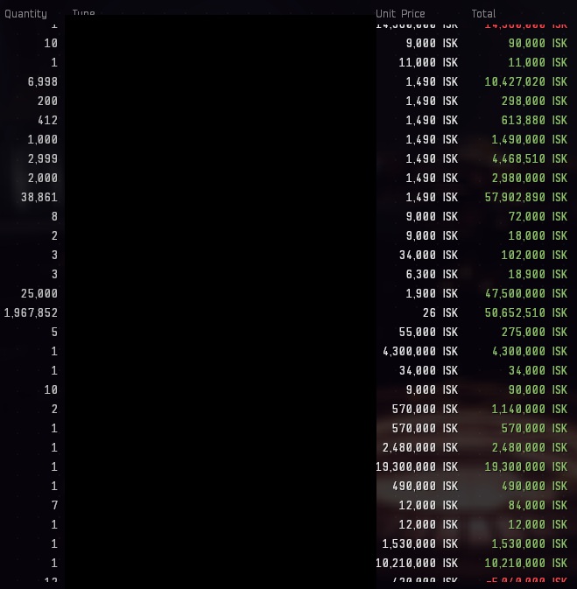This screenshot has height=589, width=577.
Task: Click the quantity 2,999 cell
Action: [43, 158]
